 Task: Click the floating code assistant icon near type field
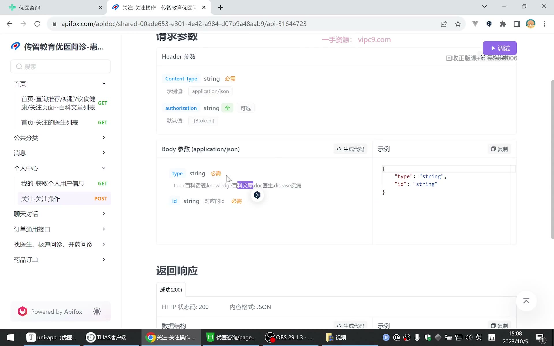(257, 195)
